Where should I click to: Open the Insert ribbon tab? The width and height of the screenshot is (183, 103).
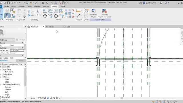pos(13,6)
